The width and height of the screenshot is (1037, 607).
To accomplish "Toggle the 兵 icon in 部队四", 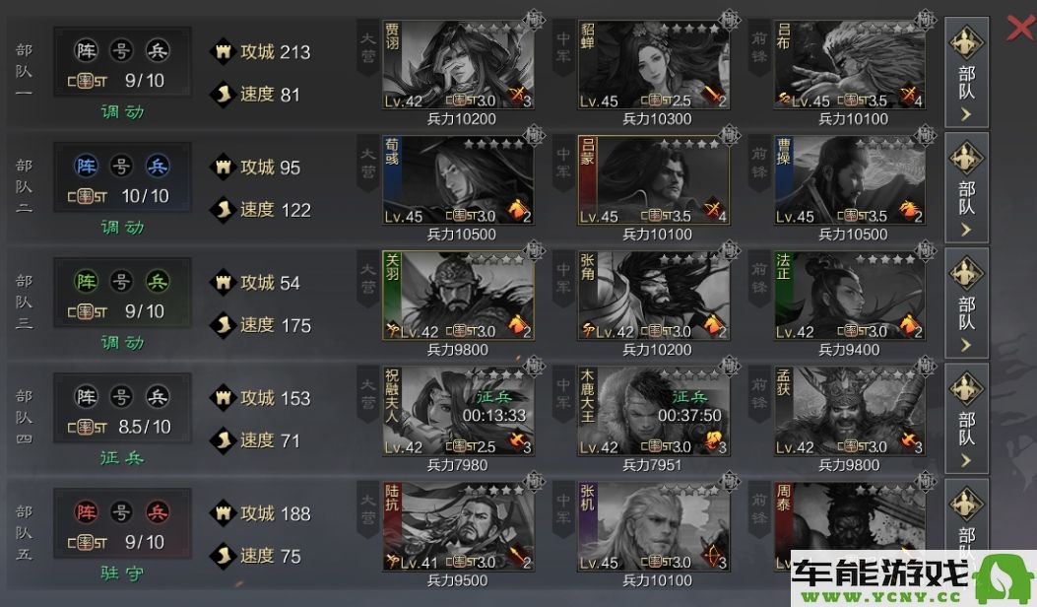I will 158,397.
